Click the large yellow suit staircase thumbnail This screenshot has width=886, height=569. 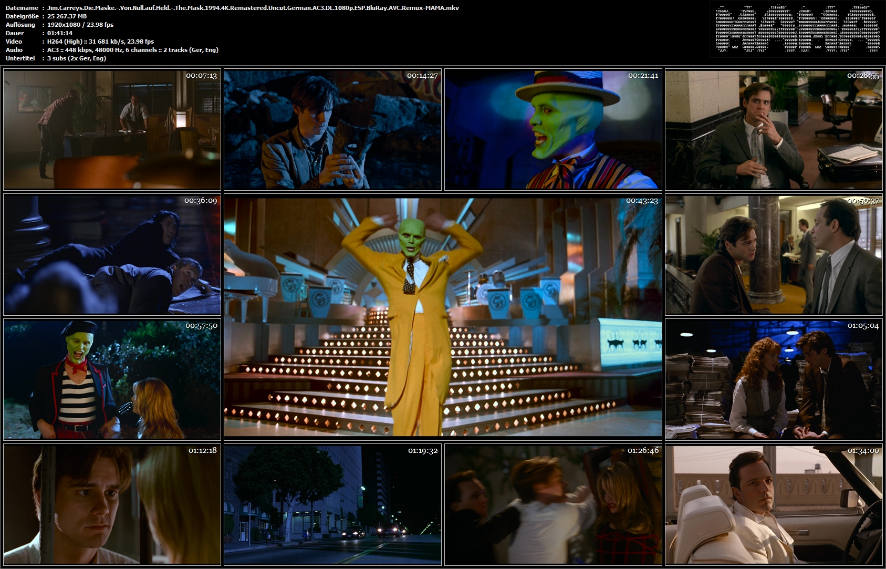click(x=443, y=317)
